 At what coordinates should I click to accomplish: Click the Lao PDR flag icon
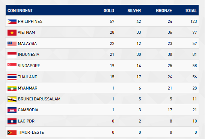click(x=12, y=121)
